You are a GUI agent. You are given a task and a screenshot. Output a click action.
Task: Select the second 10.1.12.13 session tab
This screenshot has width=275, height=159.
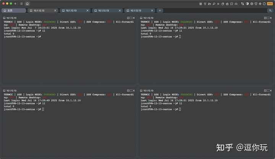tap(75, 11)
